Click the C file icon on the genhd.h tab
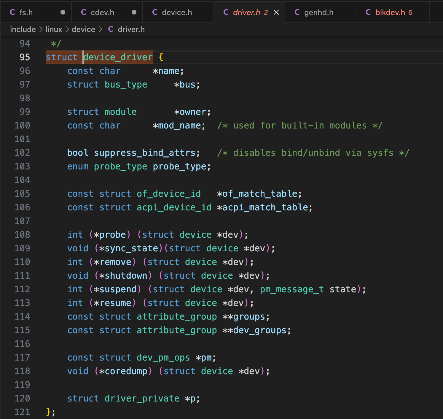This screenshot has height=419, width=443. coord(297,12)
